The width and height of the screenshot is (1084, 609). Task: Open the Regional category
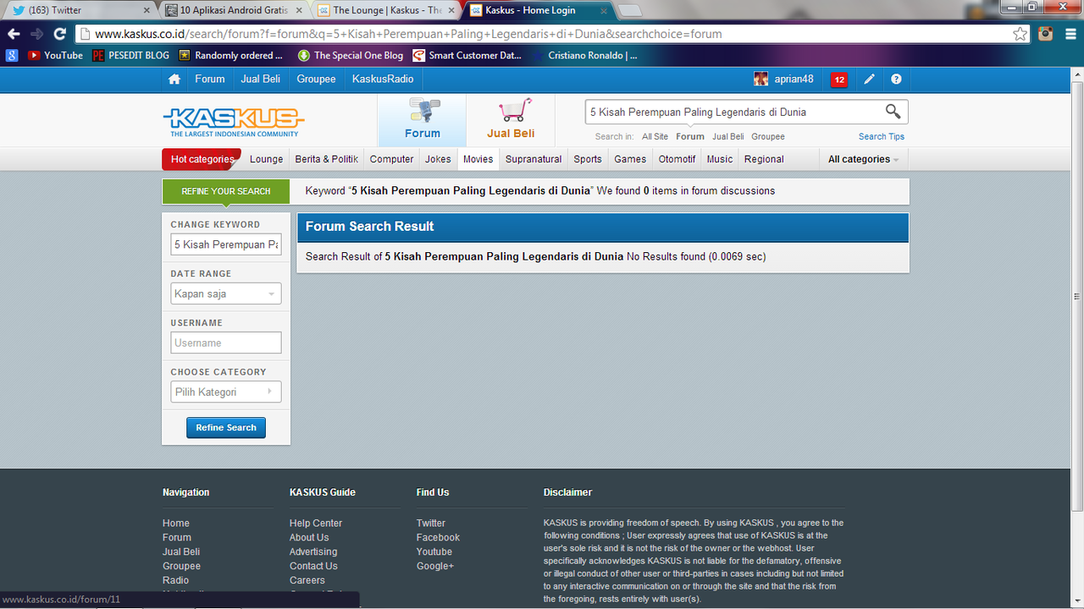pyautogui.click(x=764, y=159)
